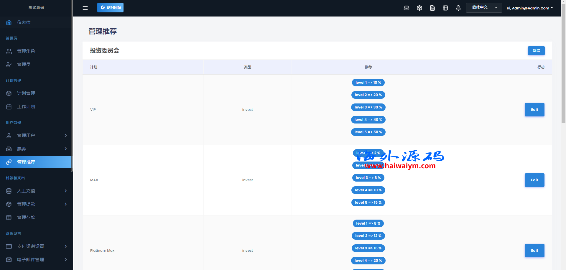The image size is (566, 270).
Task: Edit the VIP plan row
Action: [534, 110]
